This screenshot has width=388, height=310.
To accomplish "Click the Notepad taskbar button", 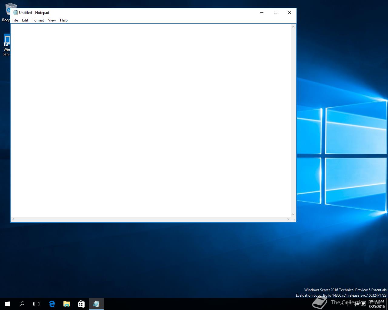I will [x=96, y=304].
